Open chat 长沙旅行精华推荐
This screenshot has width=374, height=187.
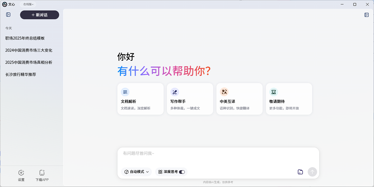tap(21, 74)
